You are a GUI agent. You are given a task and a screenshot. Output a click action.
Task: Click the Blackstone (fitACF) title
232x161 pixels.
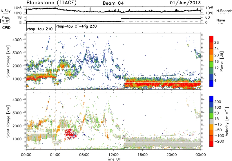[52, 3]
